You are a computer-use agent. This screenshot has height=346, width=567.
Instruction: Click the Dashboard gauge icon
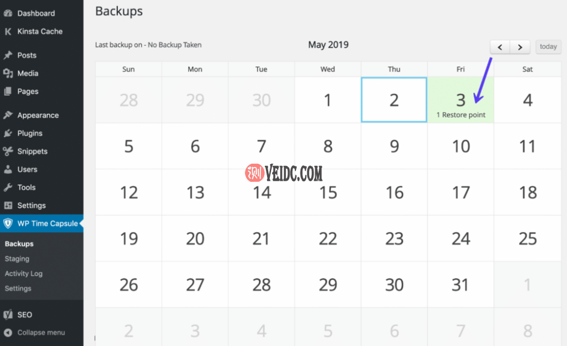click(x=8, y=13)
